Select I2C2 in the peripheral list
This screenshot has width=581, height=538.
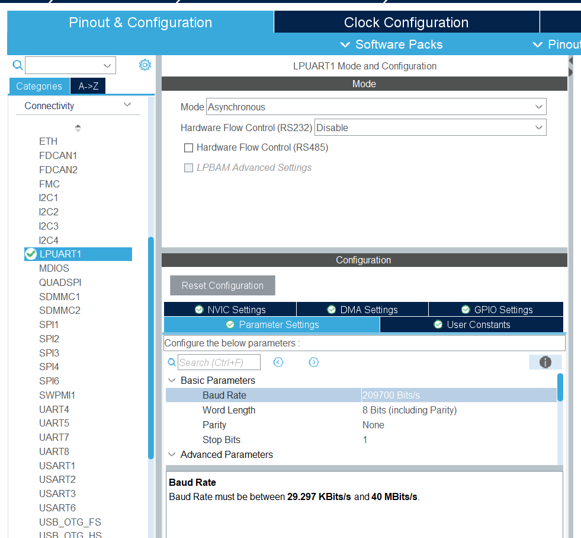(49, 212)
